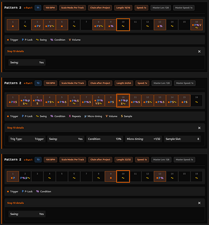Image resolution: width=209 pixels, height=225 pixels.
Task: Open Chain after: Project in T2 header
Action: click(100, 83)
